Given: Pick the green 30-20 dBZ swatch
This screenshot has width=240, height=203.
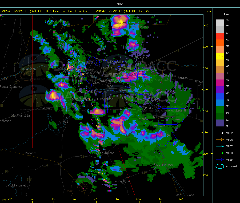Looking at the screenshot, I should click(220, 110).
